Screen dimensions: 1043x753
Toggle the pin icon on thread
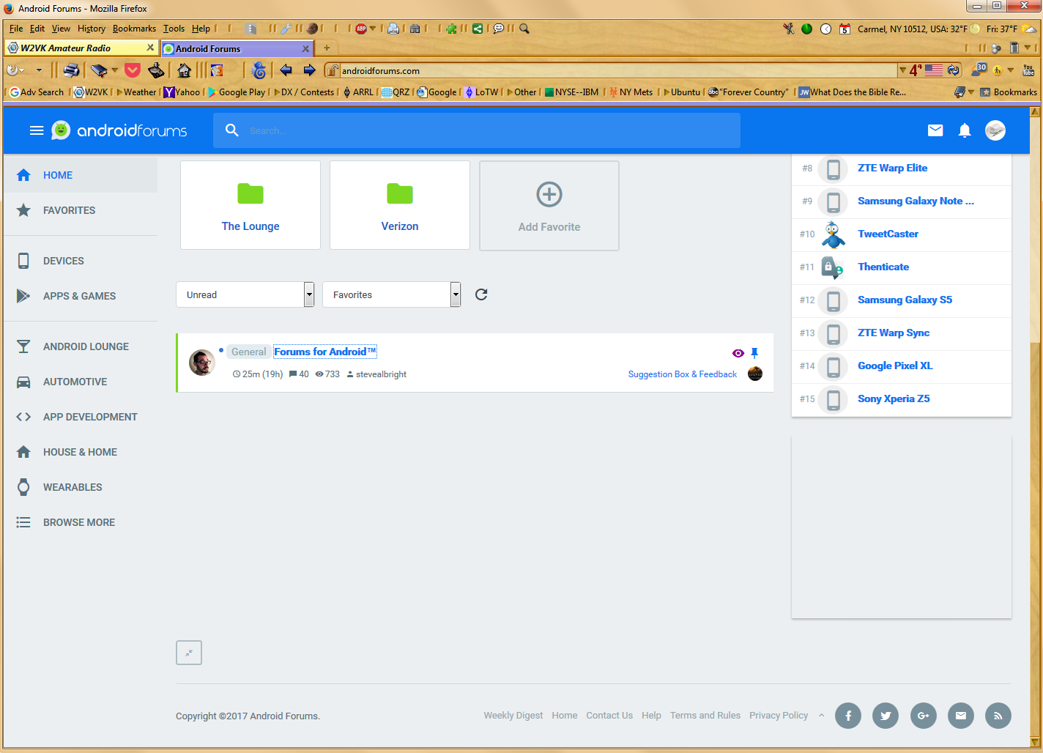[754, 353]
